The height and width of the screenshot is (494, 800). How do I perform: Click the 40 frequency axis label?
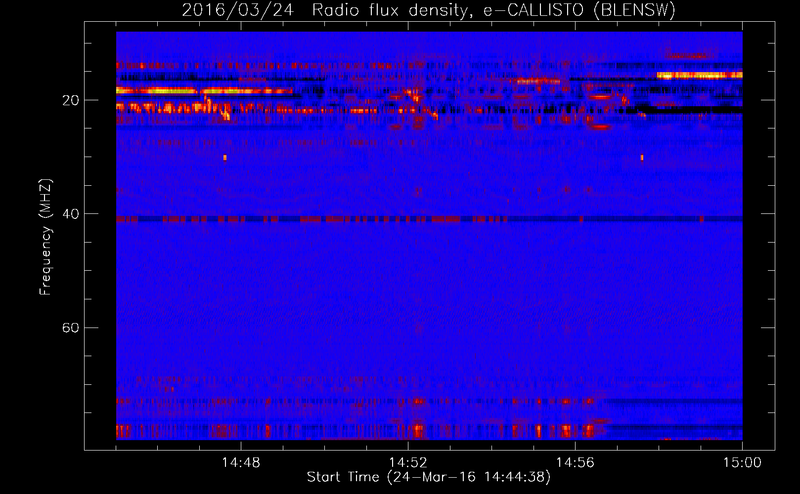(x=70, y=214)
